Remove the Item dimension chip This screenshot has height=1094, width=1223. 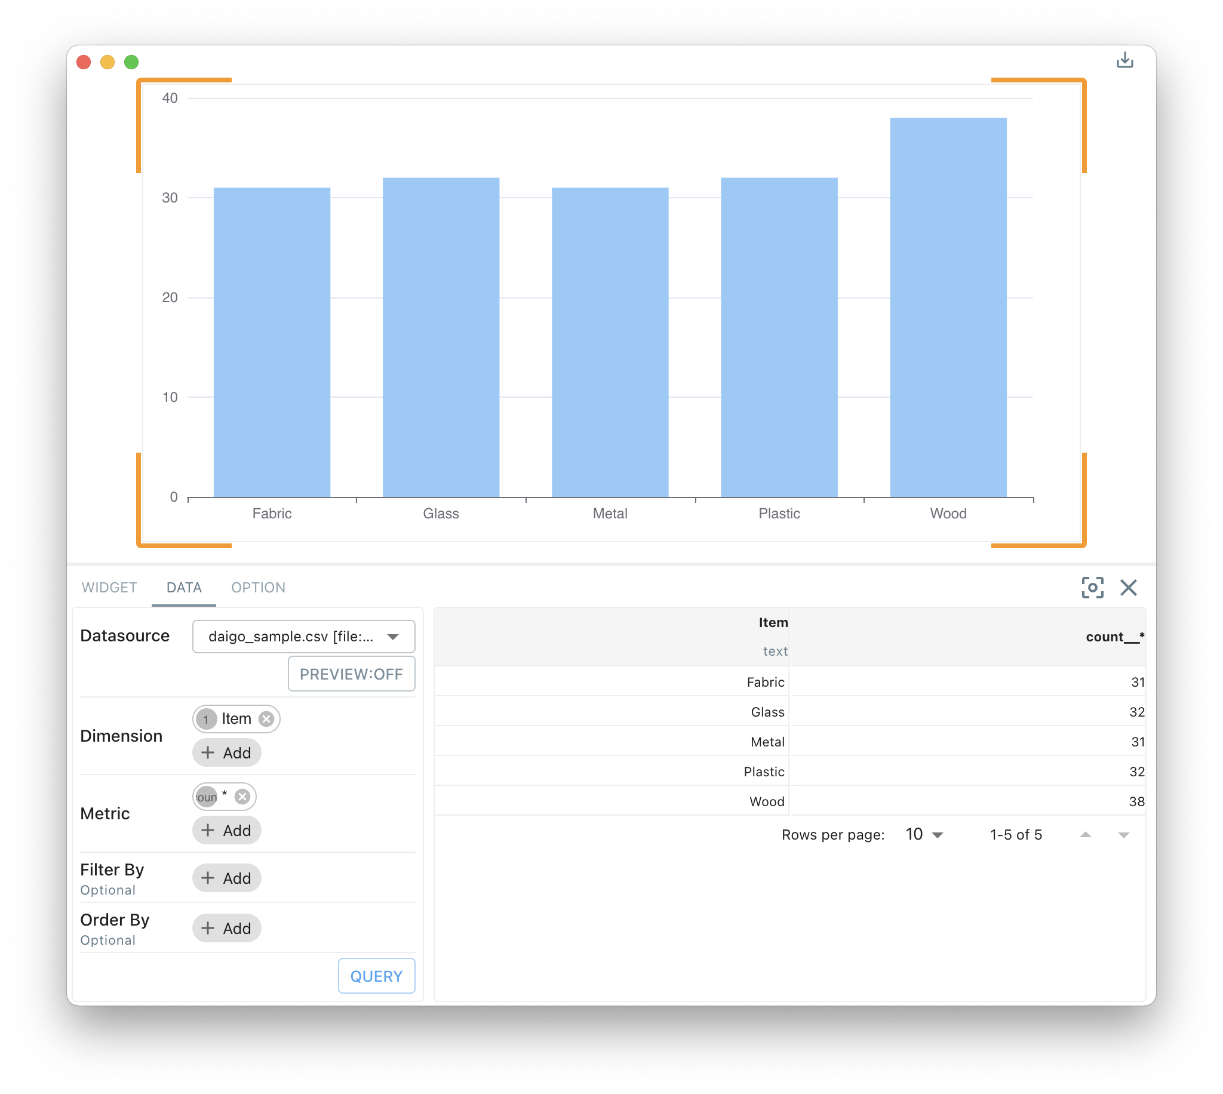point(266,718)
